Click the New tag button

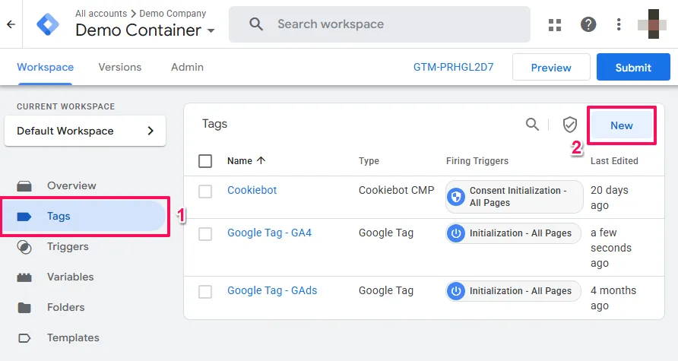pos(621,125)
